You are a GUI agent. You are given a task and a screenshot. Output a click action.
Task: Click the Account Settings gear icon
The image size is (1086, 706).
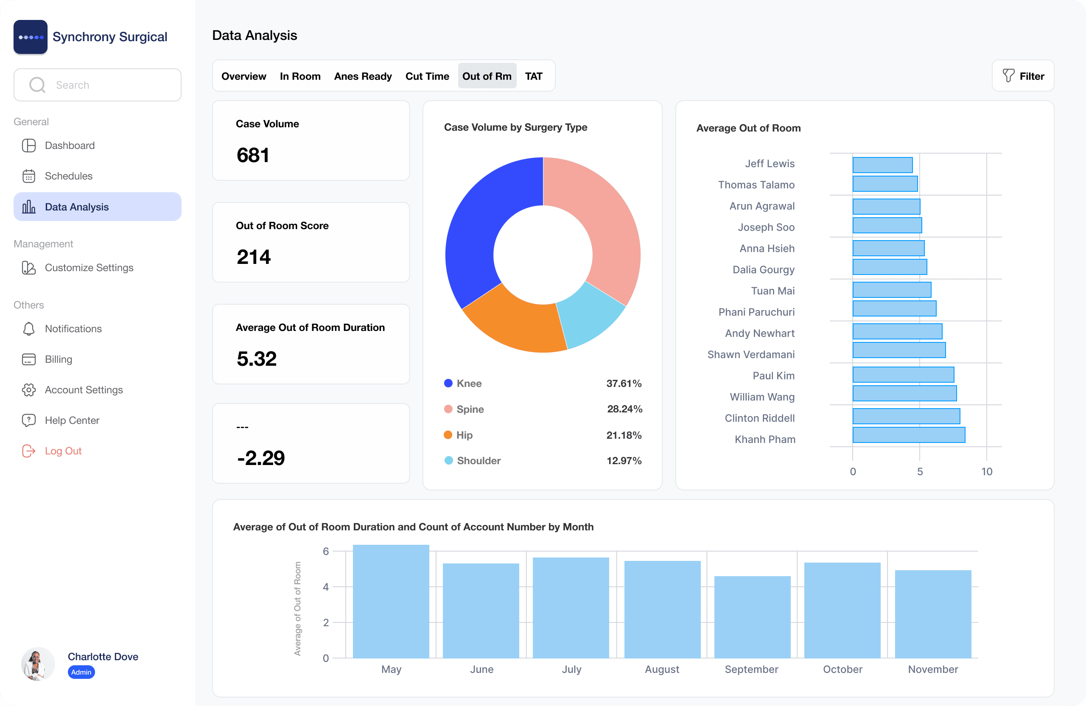click(x=29, y=390)
